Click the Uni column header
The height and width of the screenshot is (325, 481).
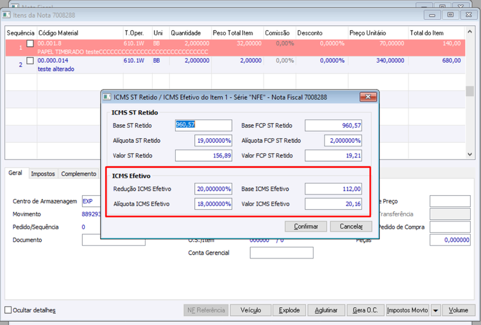click(161, 33)
